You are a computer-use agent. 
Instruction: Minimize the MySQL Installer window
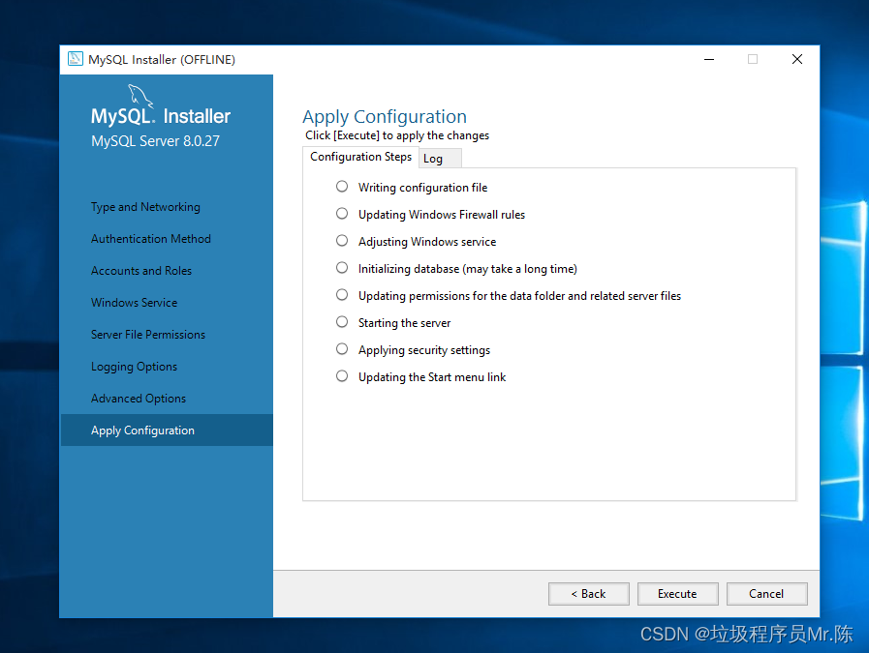[709, 59]
